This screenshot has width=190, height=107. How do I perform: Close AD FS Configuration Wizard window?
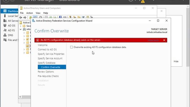[x=167, y=21]
